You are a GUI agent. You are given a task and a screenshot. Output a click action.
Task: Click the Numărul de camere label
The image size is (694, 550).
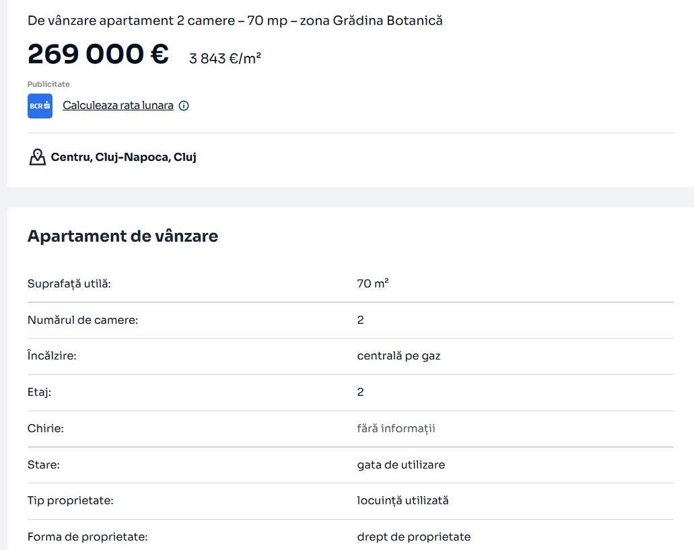(82, 320)
